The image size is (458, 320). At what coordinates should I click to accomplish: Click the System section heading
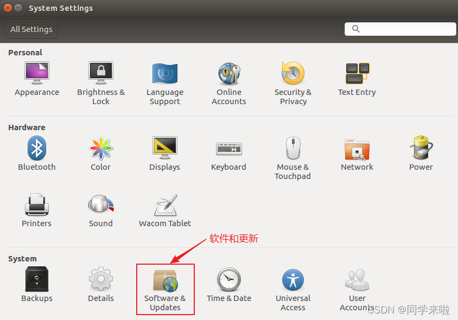22,259
